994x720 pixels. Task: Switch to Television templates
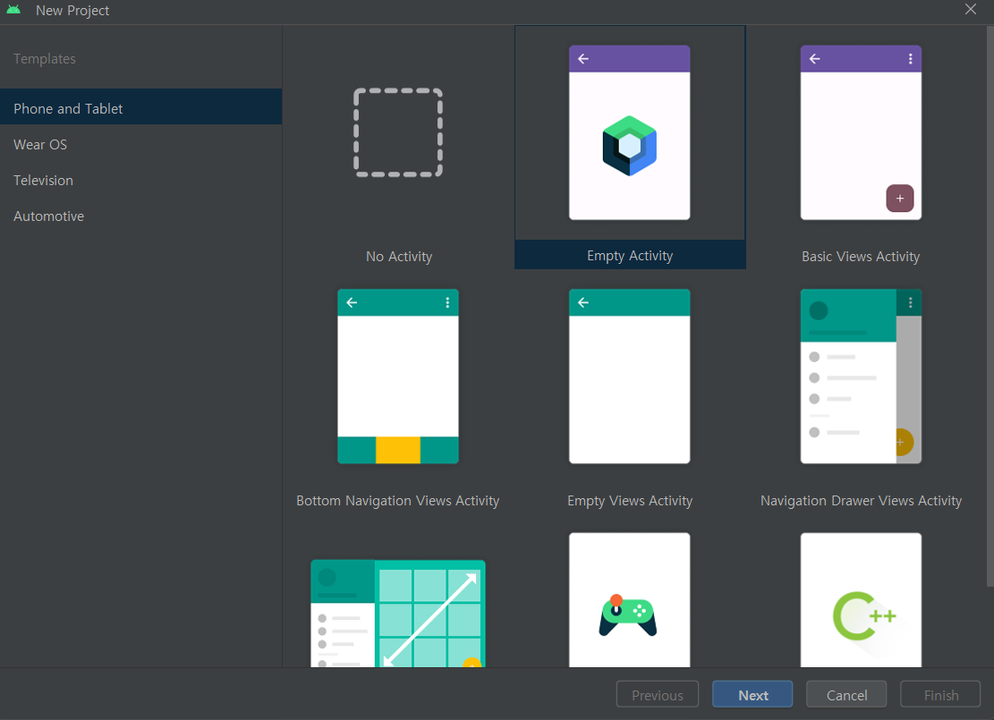pos(140,180)
